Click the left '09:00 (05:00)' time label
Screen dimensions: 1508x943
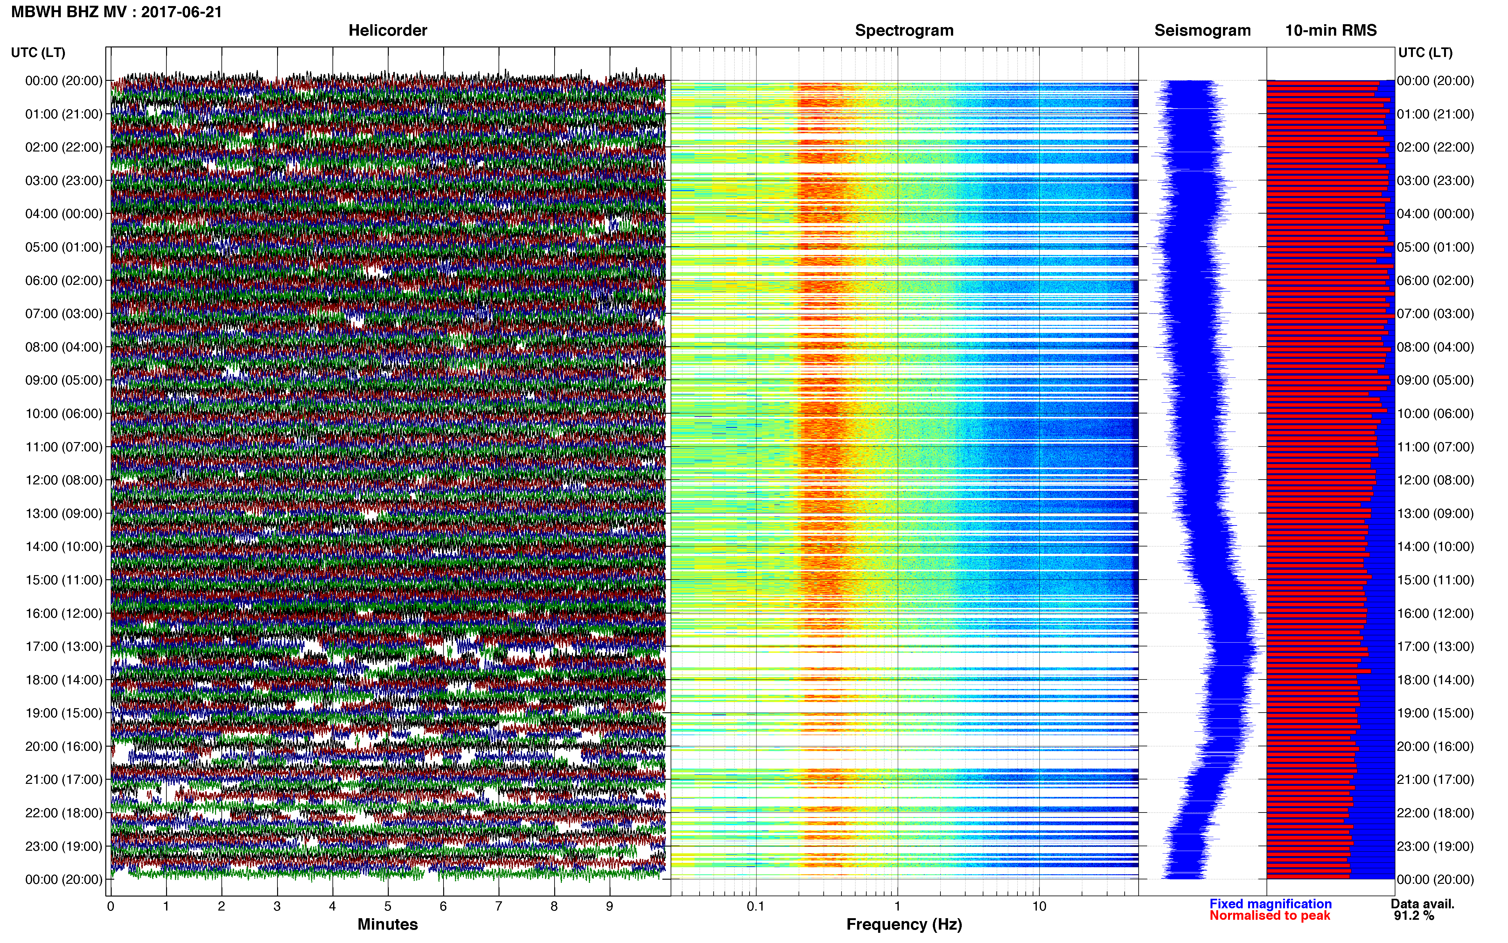(64, 380)
